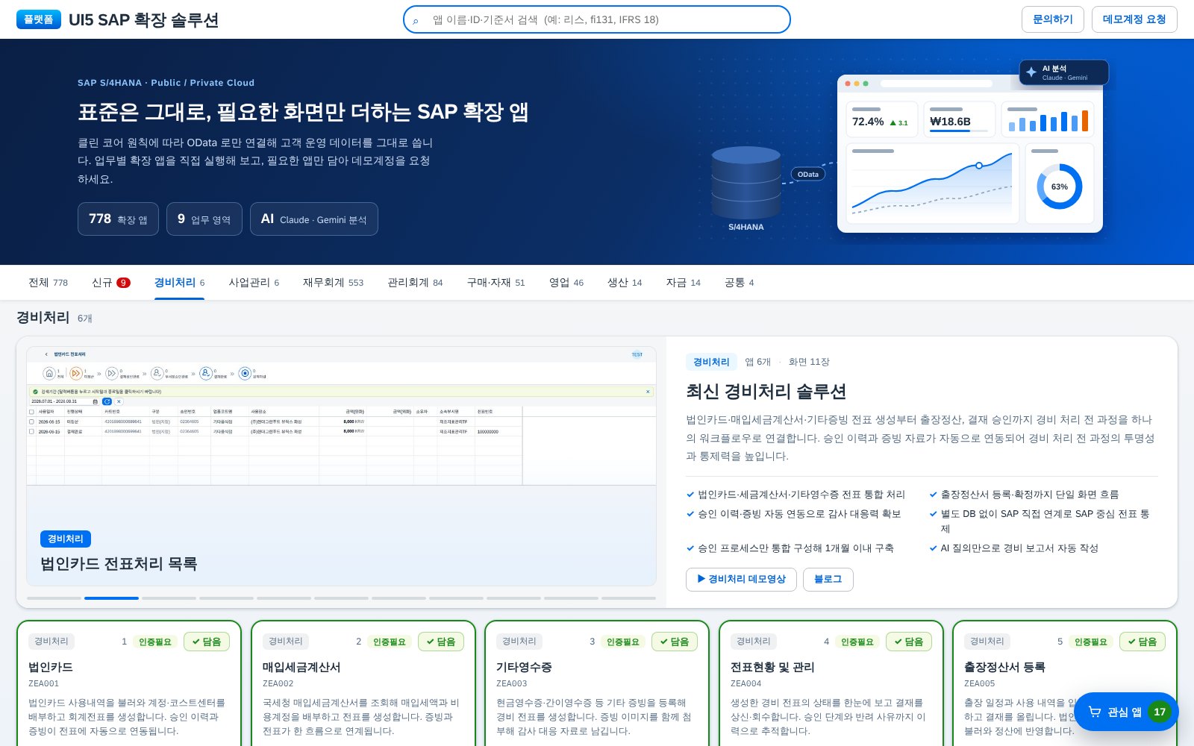
Task: Toggle 담음 on the 기타영수증 card
Action: [675, 642]
